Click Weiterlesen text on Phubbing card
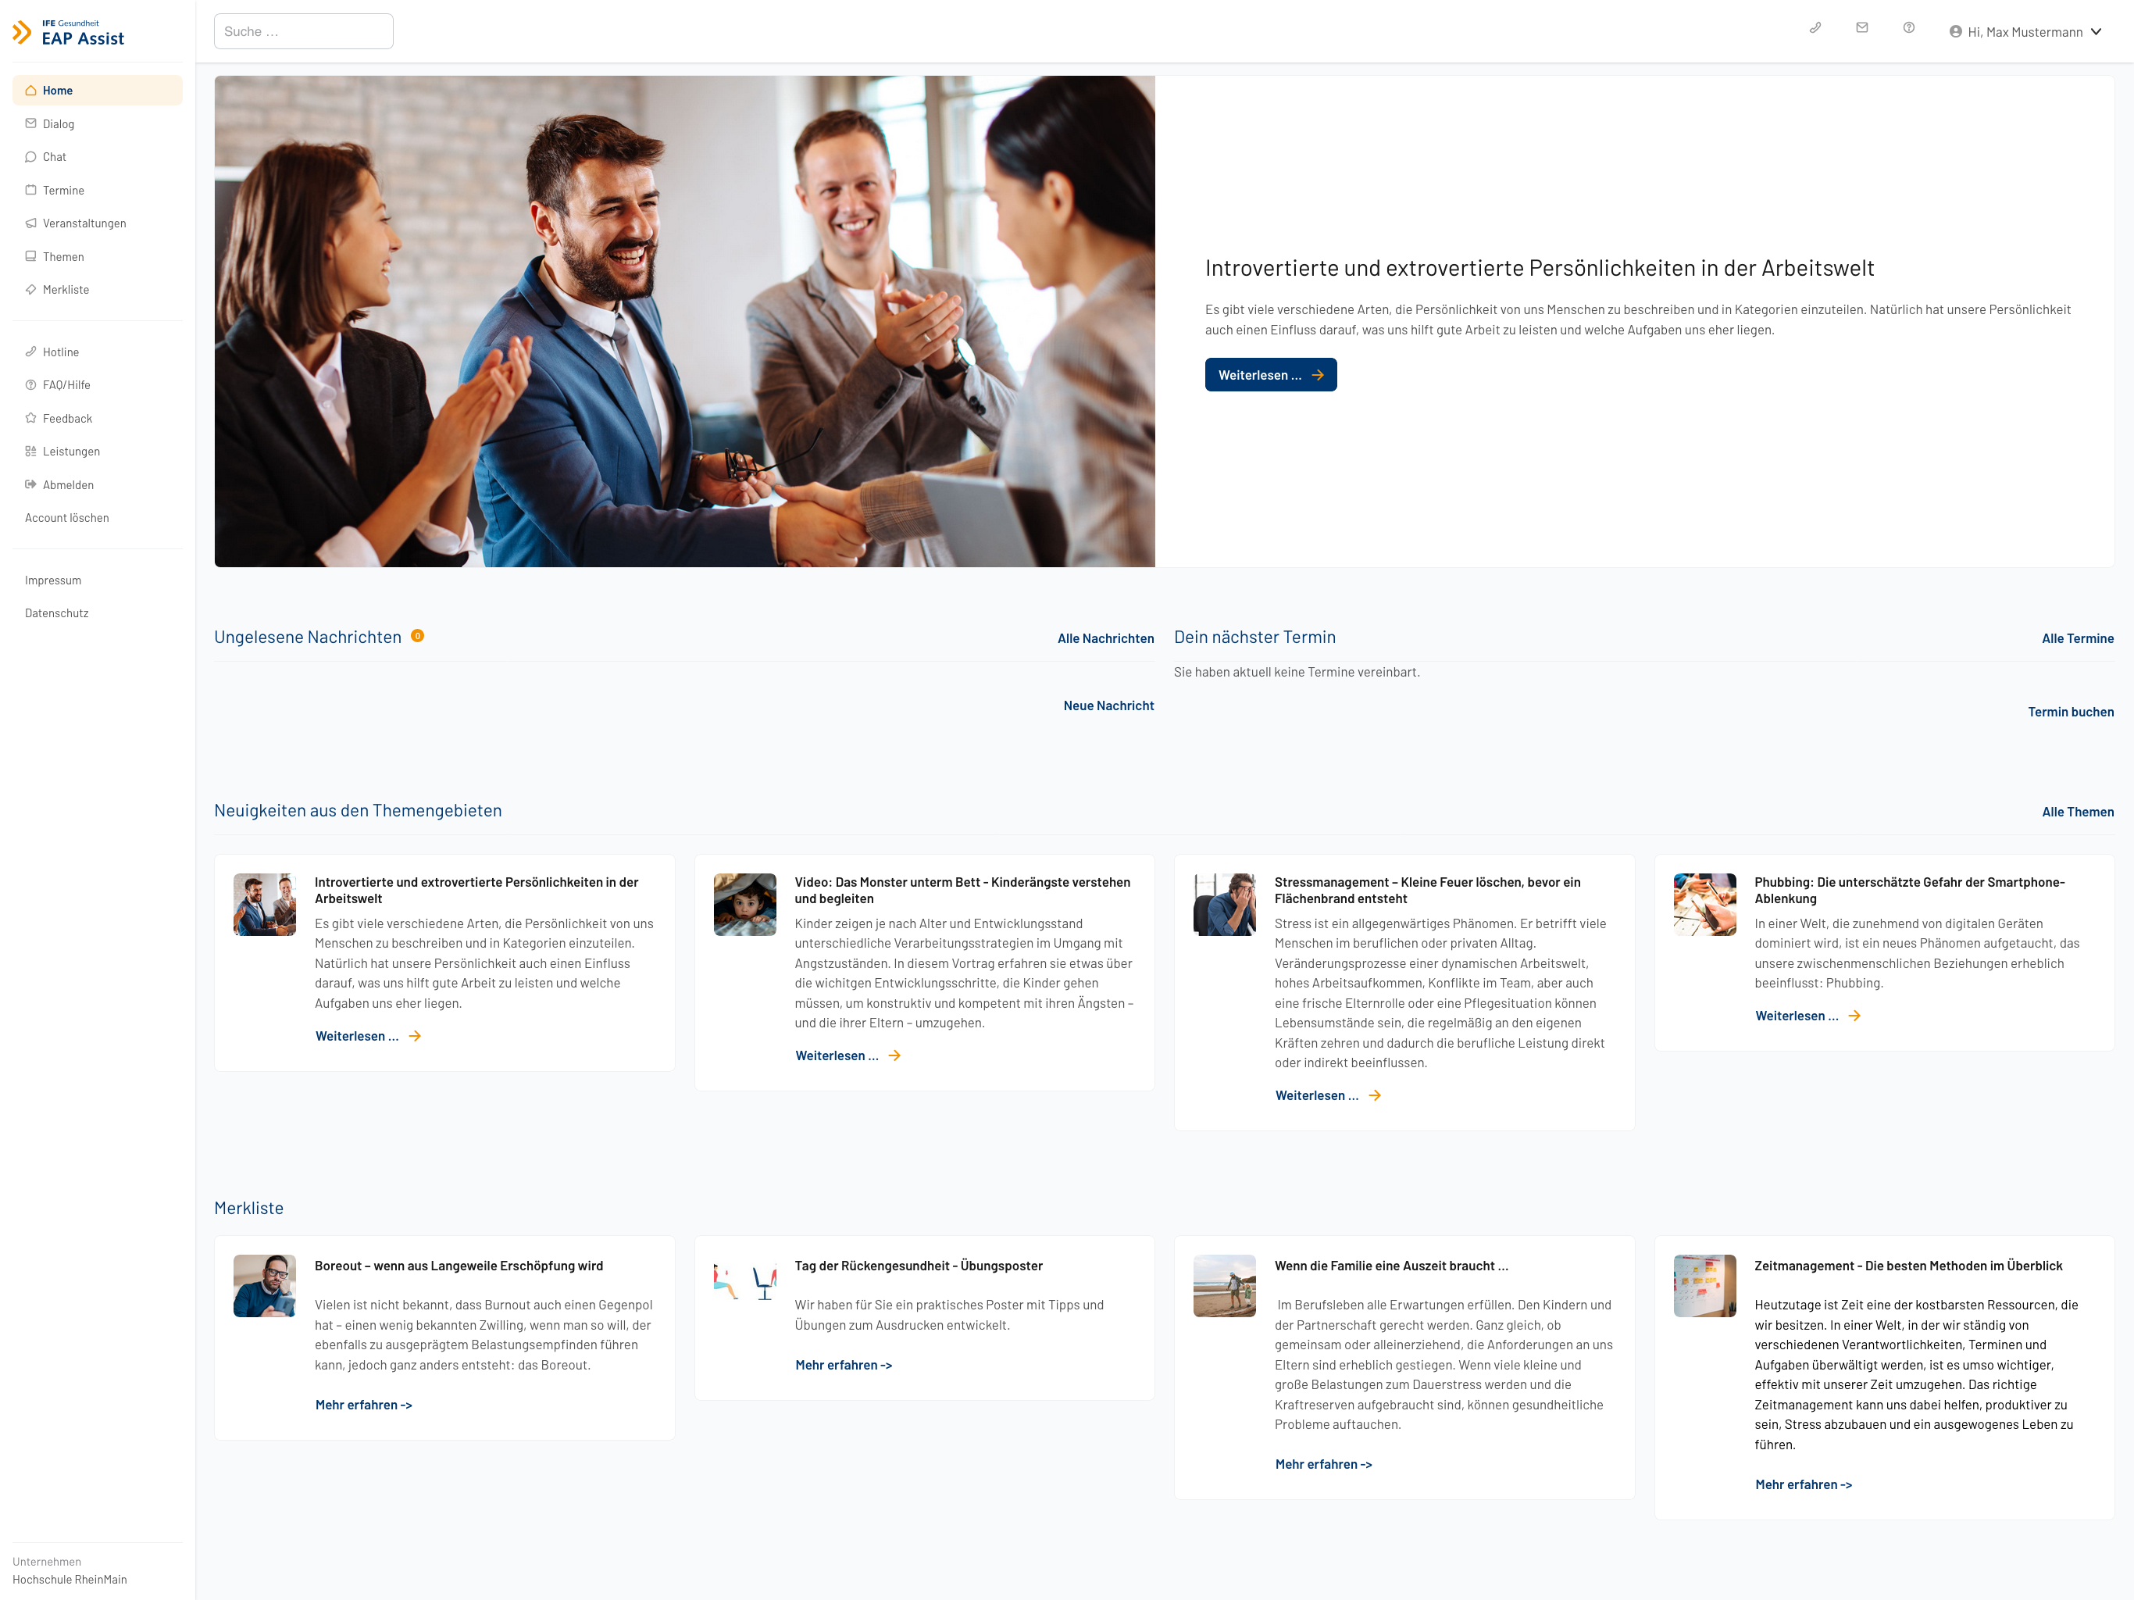The image size is (2134, 1600). point(1797,1015)
